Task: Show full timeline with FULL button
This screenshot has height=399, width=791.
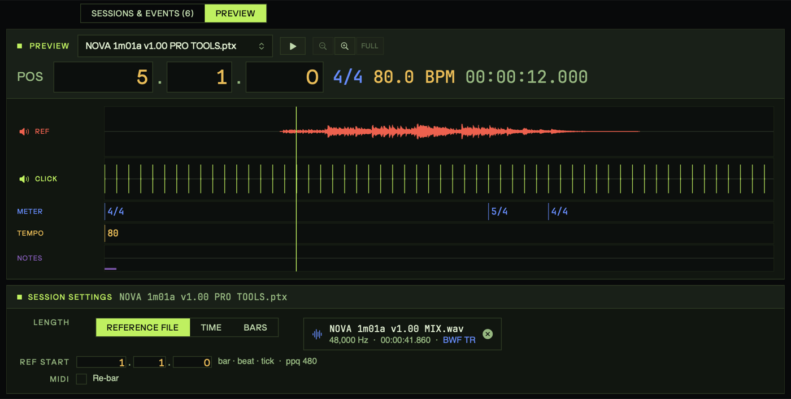Action: click(x=370, y=46)
